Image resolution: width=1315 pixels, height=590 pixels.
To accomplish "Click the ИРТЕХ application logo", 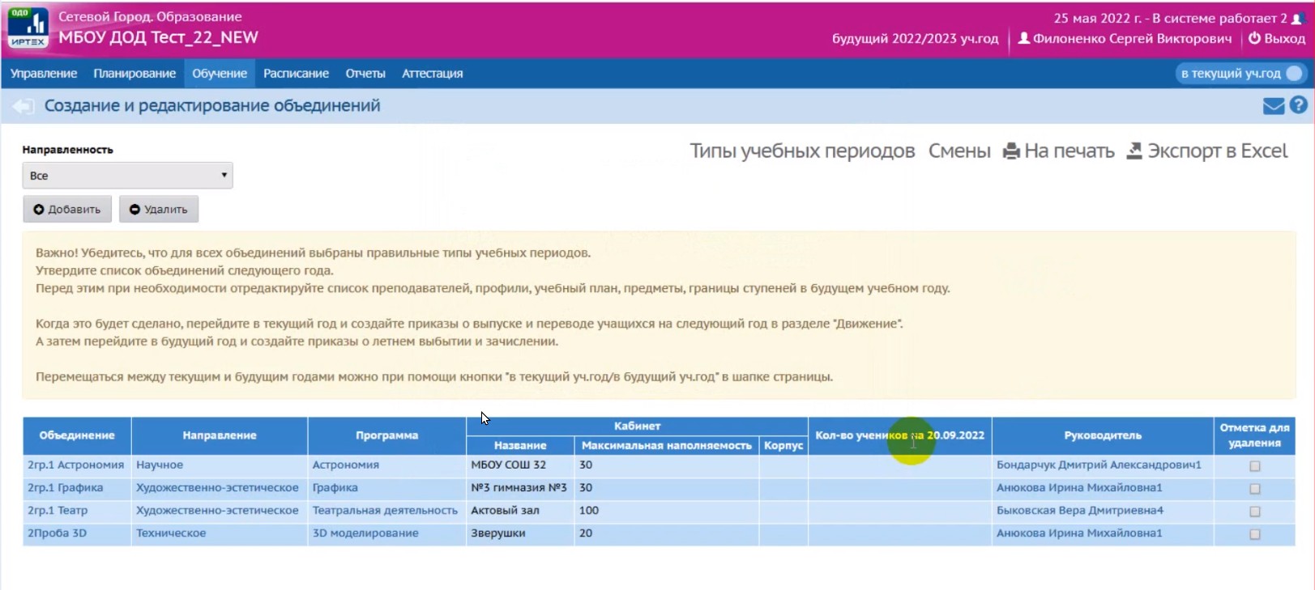I will click(28, 29).
